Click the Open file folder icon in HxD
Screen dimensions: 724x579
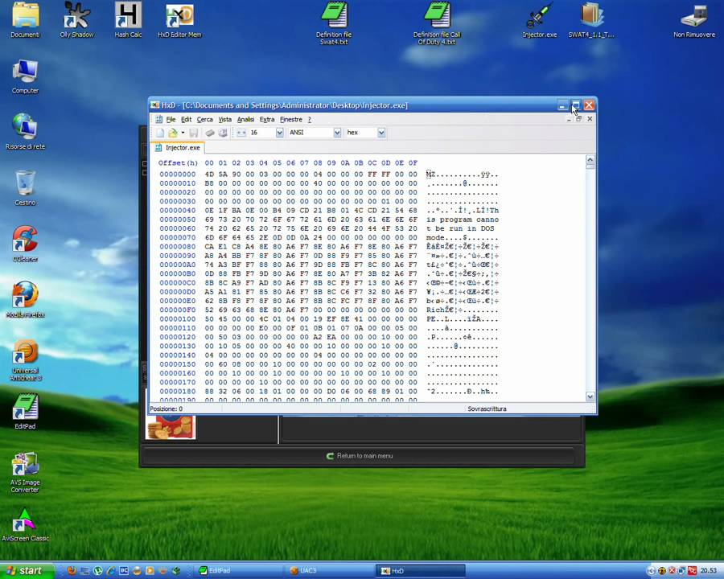pyautogui.click(x=173, y=133)
